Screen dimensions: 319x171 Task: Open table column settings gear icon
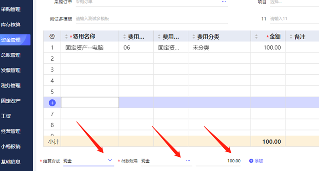(52, 36)
